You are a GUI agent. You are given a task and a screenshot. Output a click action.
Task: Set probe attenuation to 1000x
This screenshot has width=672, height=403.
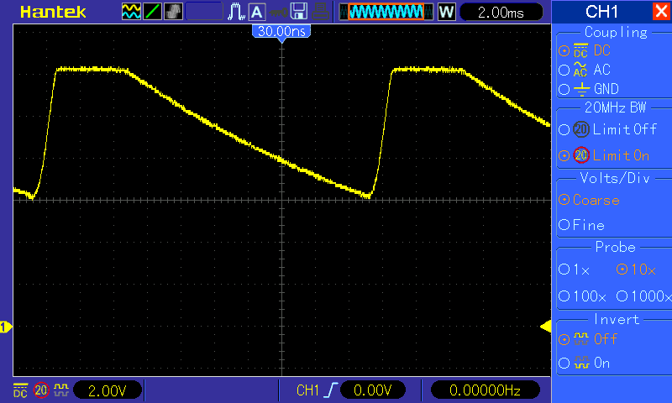pos(643,296)
